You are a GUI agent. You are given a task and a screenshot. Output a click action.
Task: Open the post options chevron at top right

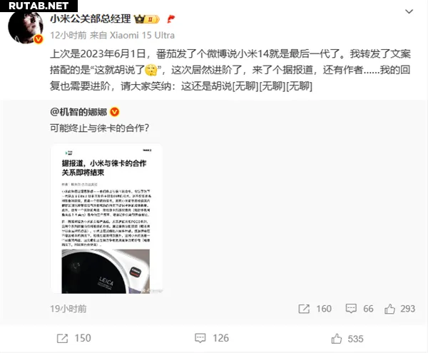(x=409, y=11)
